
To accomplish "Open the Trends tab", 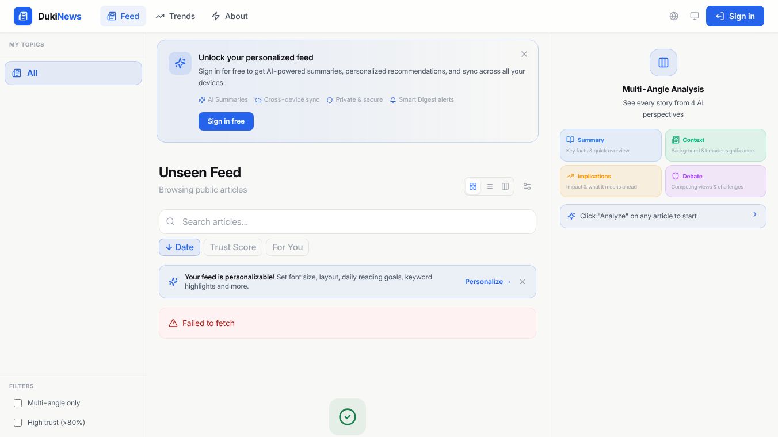I will [176, 16].
